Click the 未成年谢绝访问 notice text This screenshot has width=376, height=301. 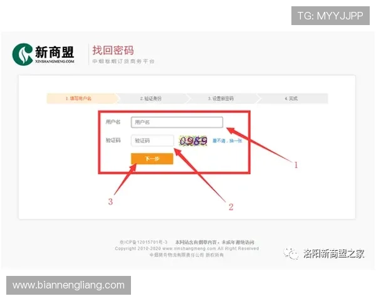coord(214,242)
